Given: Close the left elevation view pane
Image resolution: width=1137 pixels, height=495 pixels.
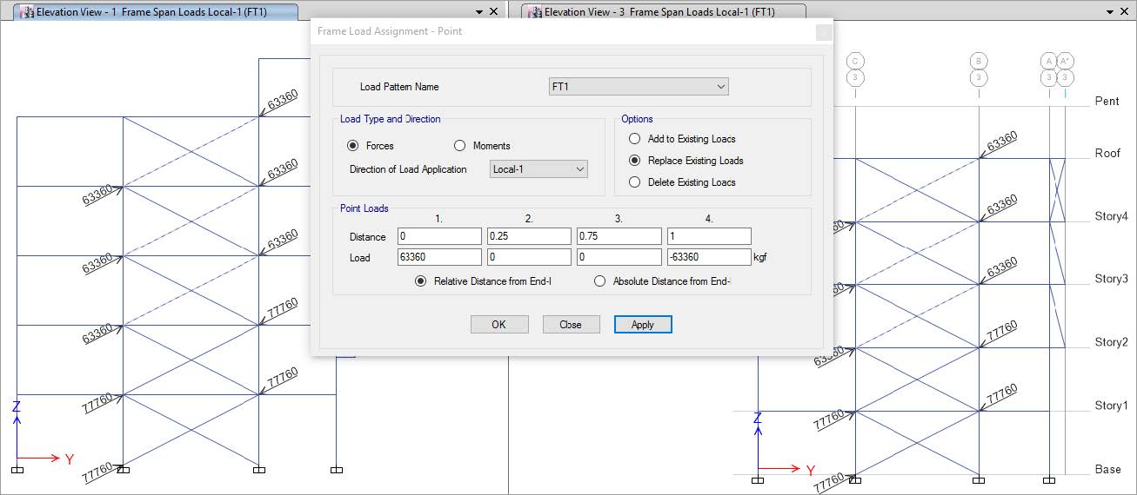Looking at the screenshot, I should pos(494,12).
